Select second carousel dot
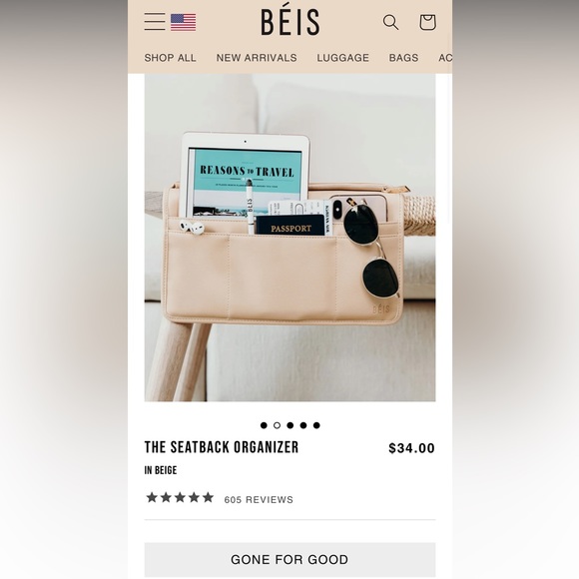579x579 pixels. 277,425
